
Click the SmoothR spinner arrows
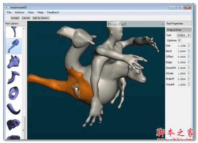pyautogui.click(x=189, y=68)
